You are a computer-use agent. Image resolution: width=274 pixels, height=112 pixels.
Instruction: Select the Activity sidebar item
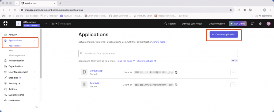[x=13, y=35]
